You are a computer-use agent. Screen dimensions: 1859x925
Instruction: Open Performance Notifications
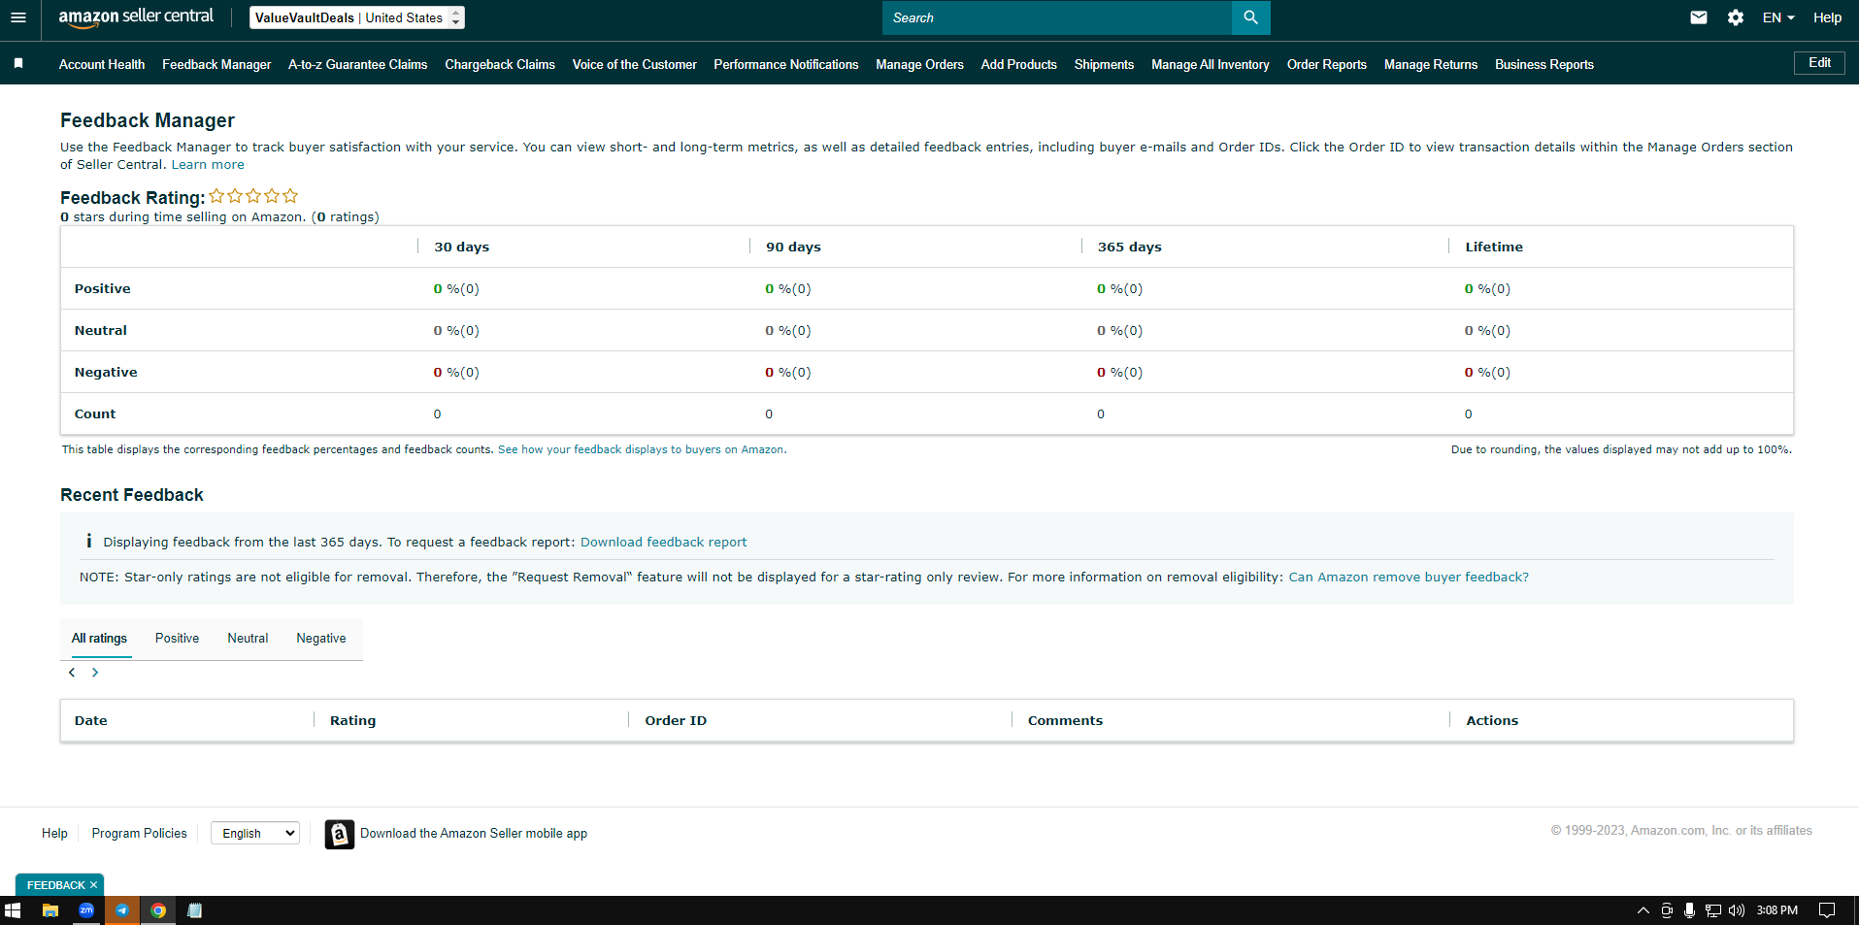(x=786, y=64)
